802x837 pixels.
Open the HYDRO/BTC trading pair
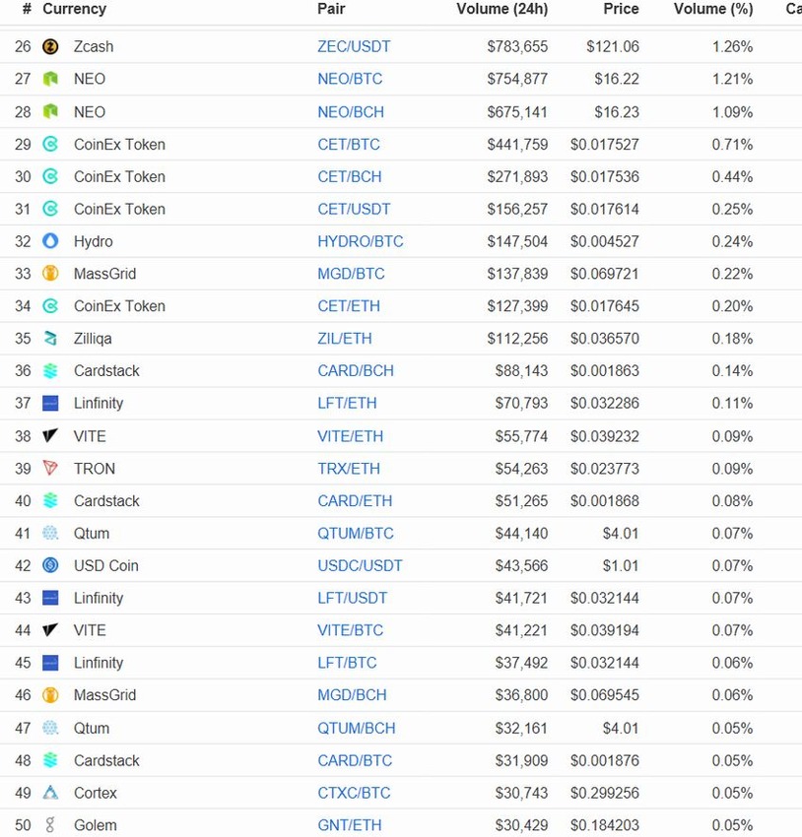tap(360, 241)
